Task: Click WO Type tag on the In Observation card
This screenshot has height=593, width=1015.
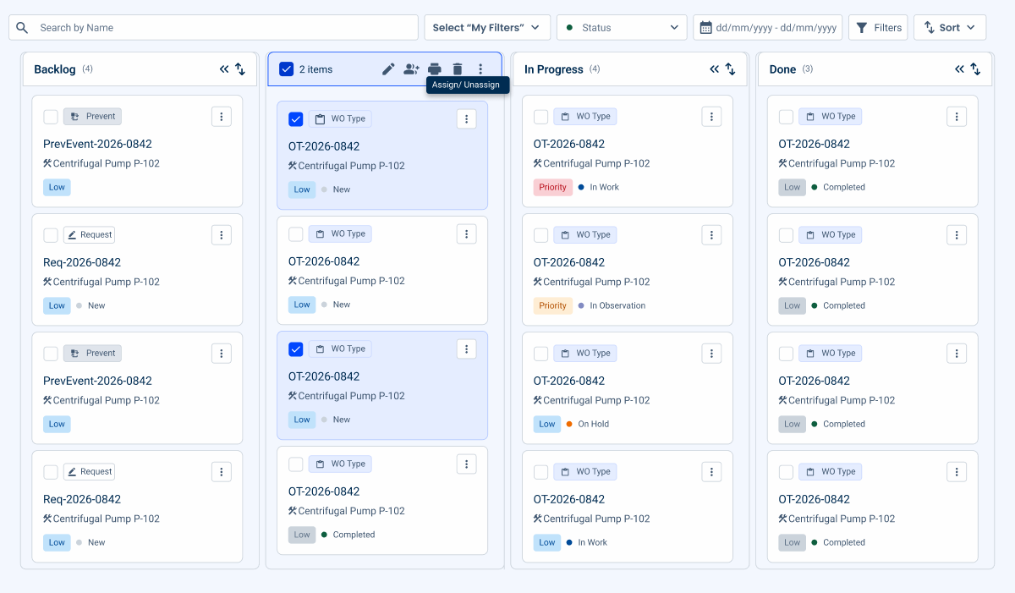Action: point(585,235)
